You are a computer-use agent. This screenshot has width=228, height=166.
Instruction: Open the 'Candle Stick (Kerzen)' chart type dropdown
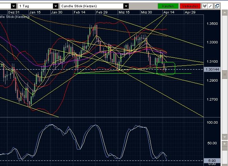[94, 6]
